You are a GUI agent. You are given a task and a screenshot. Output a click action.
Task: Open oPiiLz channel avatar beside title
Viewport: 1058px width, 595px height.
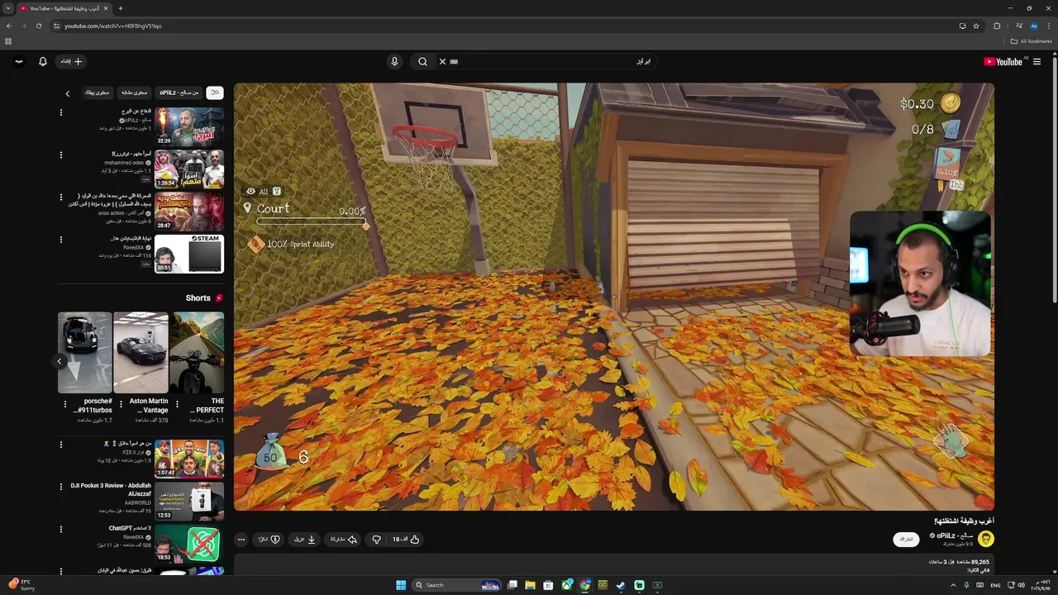pyautogui.click(x=985, y=539)
